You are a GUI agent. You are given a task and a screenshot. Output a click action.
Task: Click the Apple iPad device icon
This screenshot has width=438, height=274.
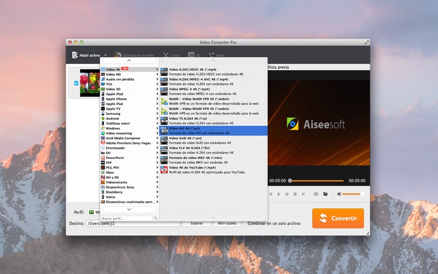coord(103,104)
